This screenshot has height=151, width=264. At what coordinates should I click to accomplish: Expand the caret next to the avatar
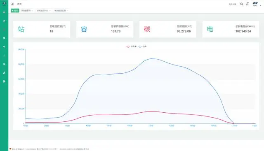260,5
